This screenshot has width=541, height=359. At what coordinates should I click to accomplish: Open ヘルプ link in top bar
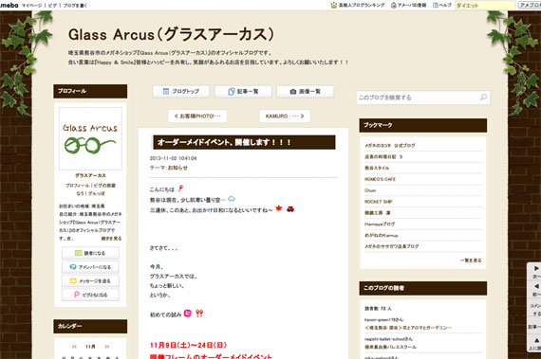coord(442,5)
